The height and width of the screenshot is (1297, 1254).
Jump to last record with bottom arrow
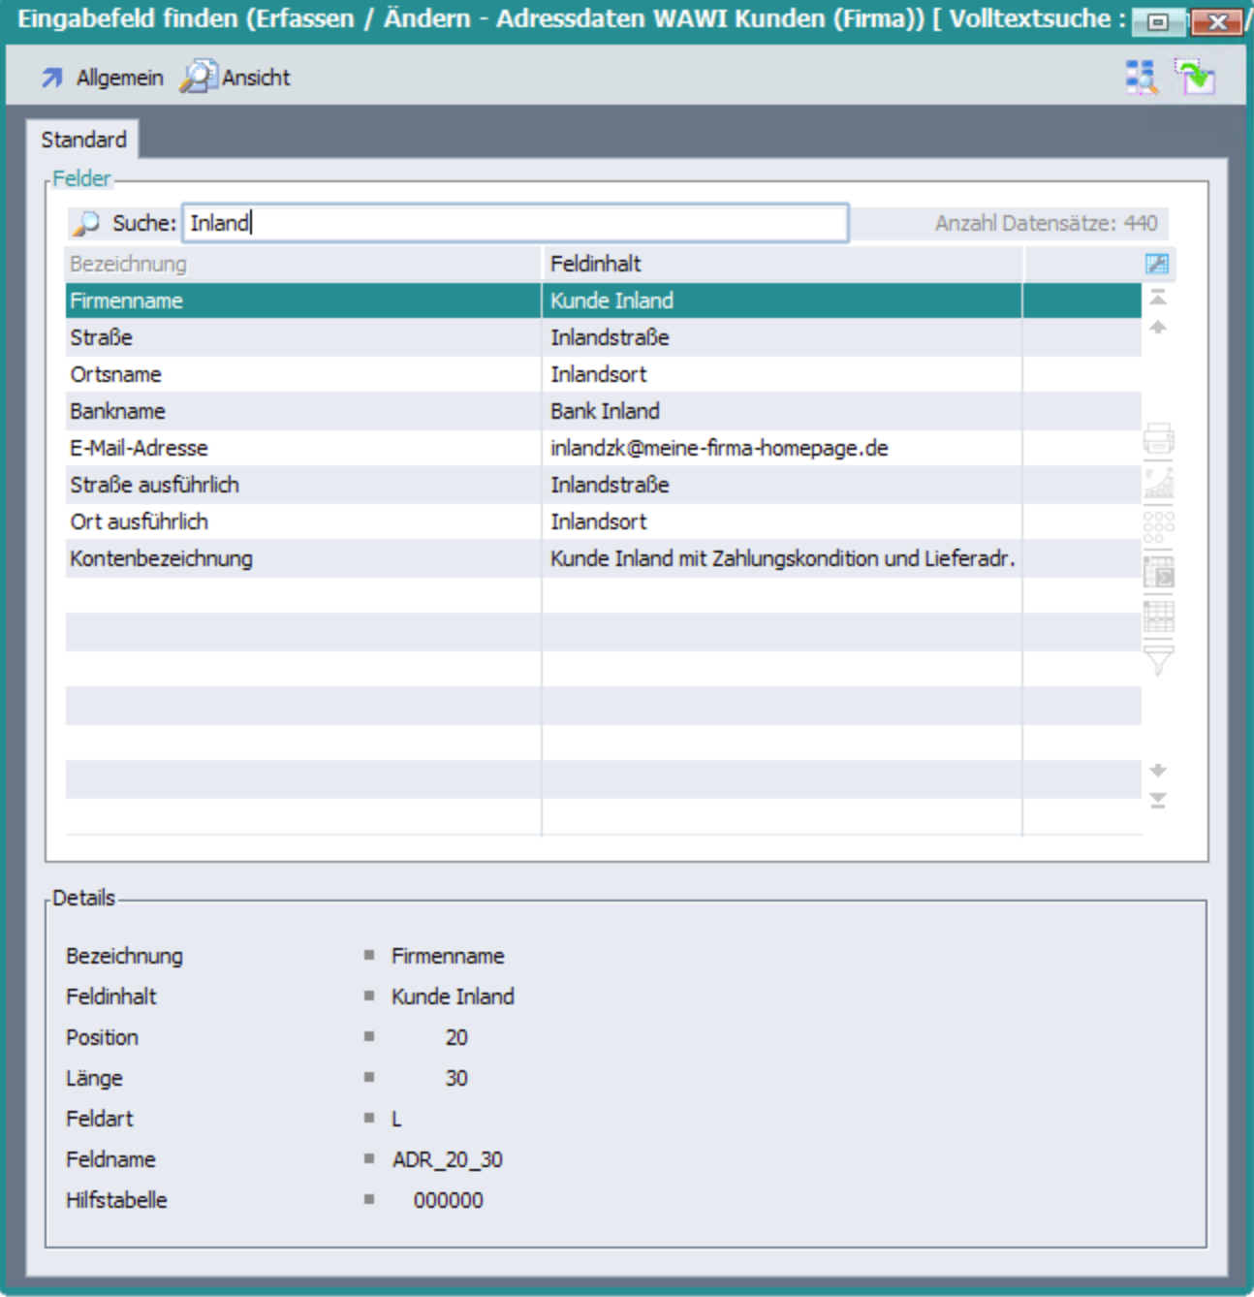pos(1158,801)
